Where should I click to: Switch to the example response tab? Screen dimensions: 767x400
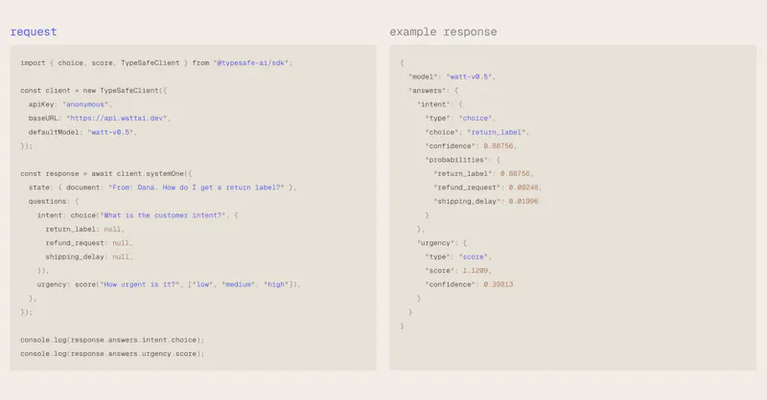(x=443, y=32)
